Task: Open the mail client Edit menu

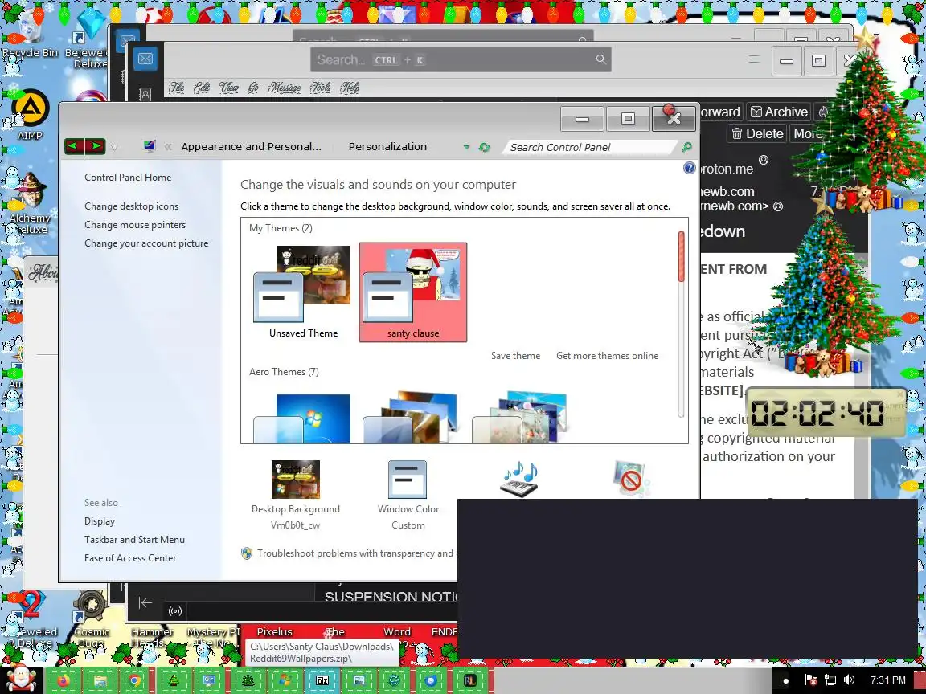Action: pos(202,88)
